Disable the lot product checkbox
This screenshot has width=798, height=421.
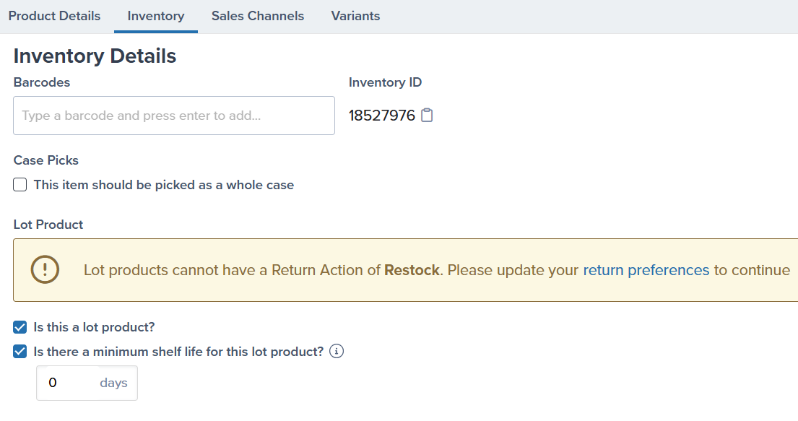tap(19, 326)
